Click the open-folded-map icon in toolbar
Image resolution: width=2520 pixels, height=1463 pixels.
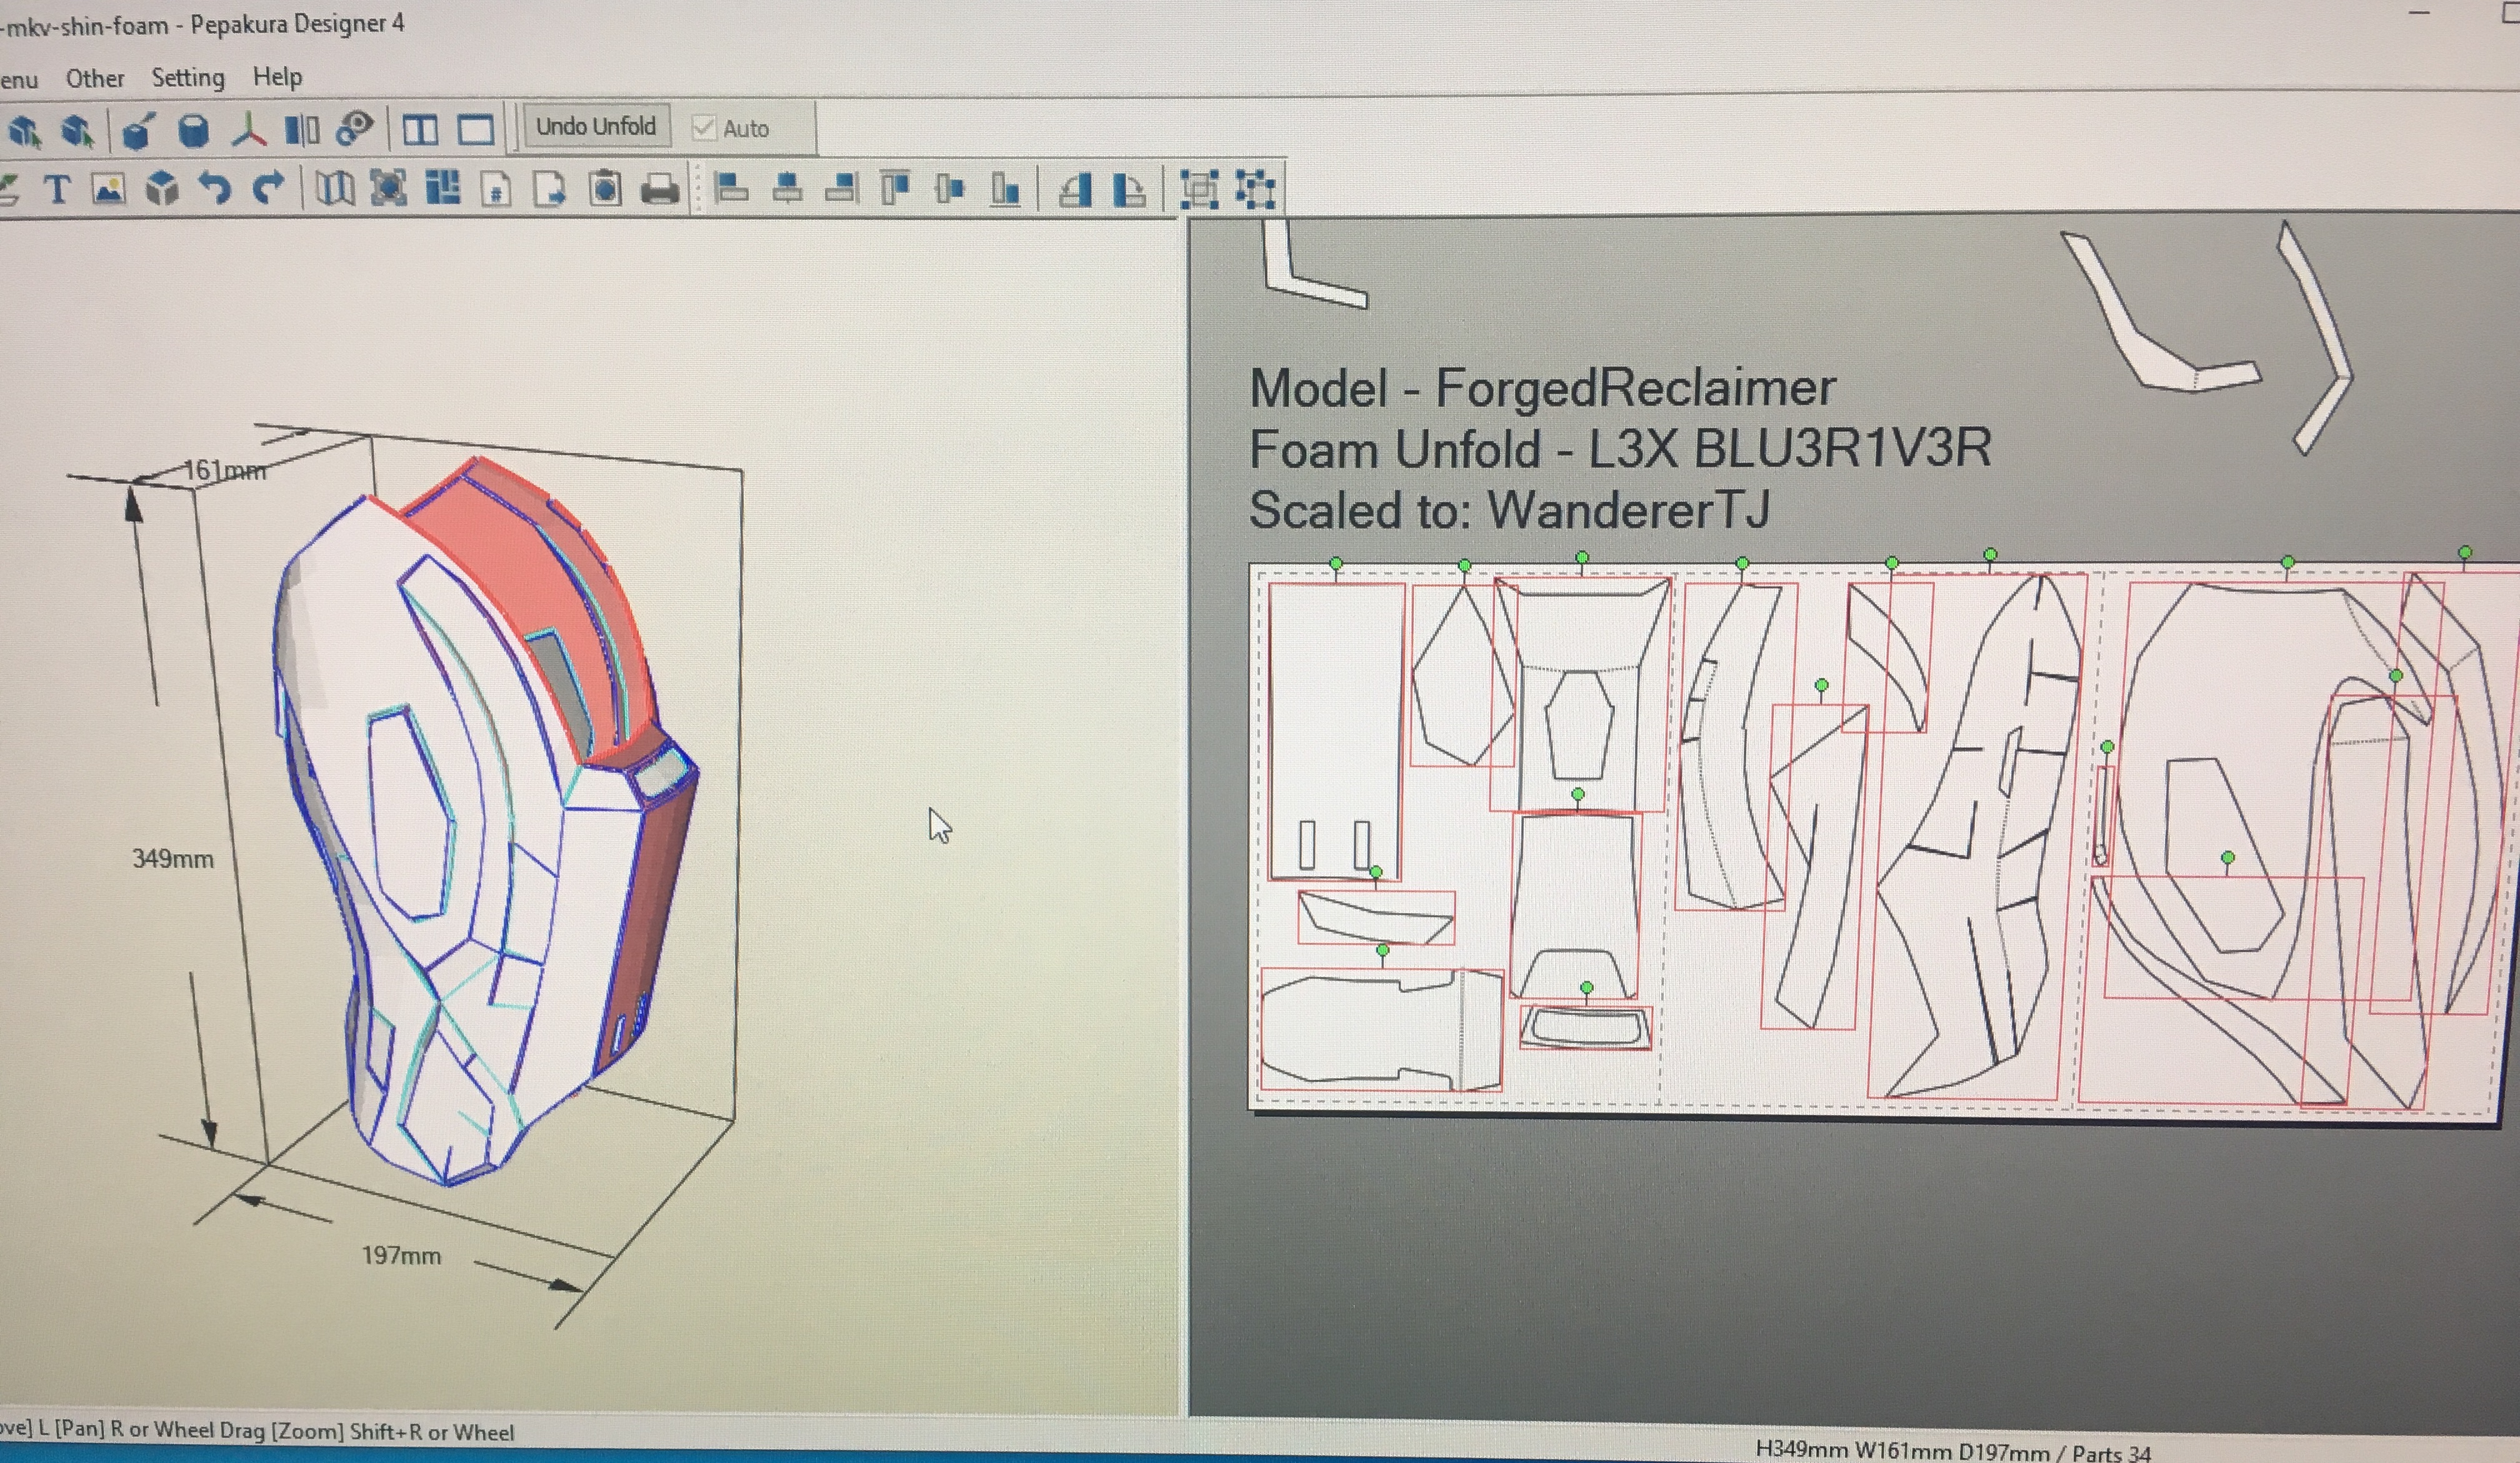(335, 188)
